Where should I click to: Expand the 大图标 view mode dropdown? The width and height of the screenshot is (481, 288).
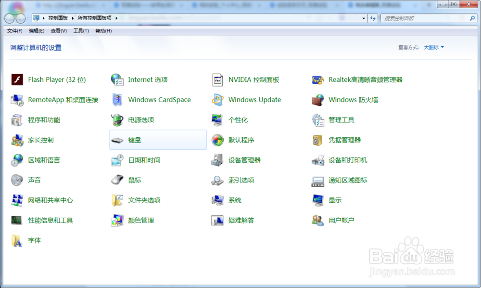[x=434, y=47]
